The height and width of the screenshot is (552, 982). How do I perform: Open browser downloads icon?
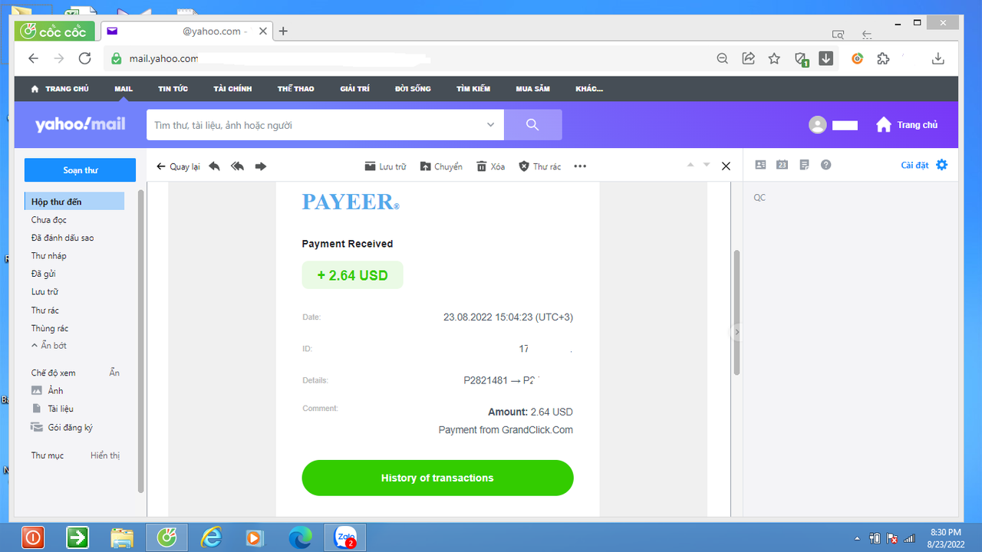point(938,58)
